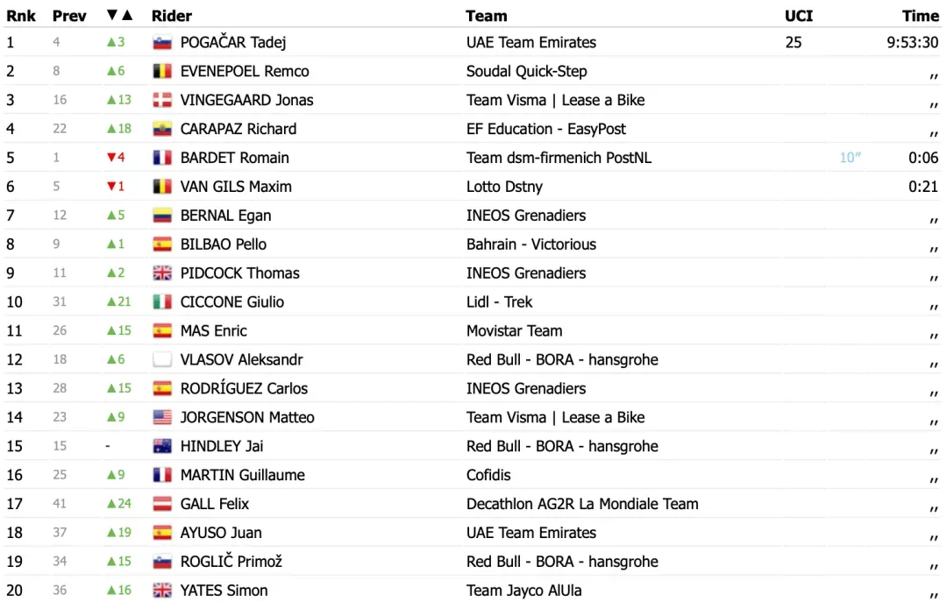Open the Lotto Dstny team link
The height and width of the screenshot is (602, 947).
504,188
